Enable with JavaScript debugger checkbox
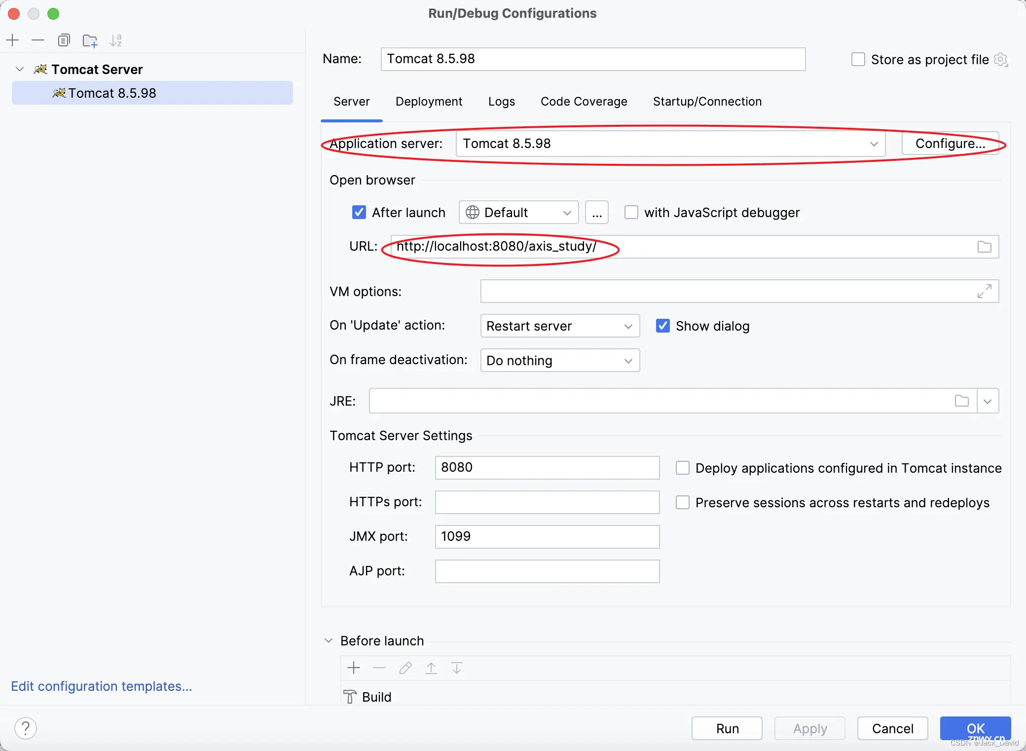The height and width of the screenshot is (751, 1026). tap(631, 212)
